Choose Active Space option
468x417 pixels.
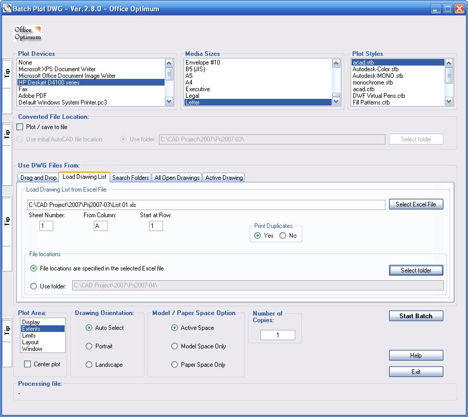174,327
